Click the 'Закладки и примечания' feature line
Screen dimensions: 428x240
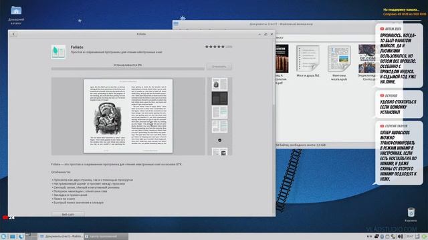pos(70,195)
